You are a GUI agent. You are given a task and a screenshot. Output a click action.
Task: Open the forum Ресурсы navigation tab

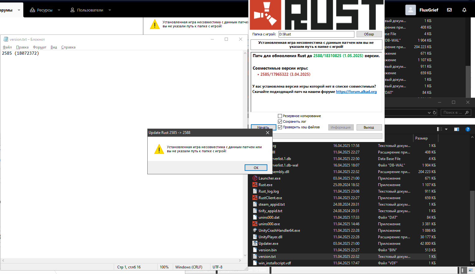point(41,10)
